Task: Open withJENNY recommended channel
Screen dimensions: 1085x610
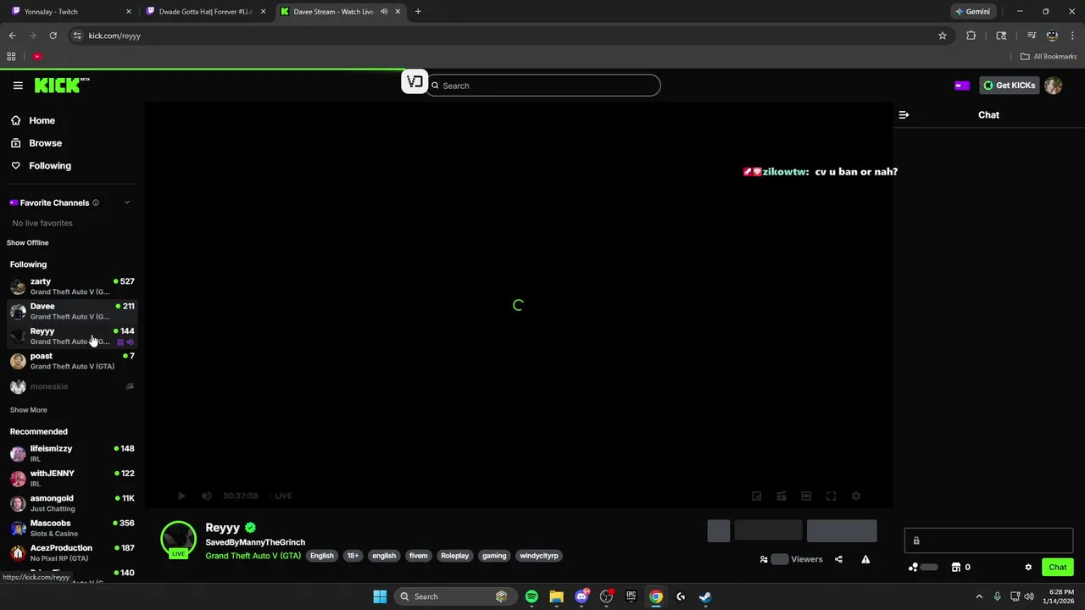Action: (x=72, y=478)
